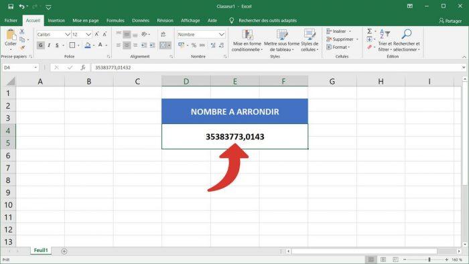Click the Clear eraser icon
This screenshot has height=264, width=469.
tap(369, 48)
